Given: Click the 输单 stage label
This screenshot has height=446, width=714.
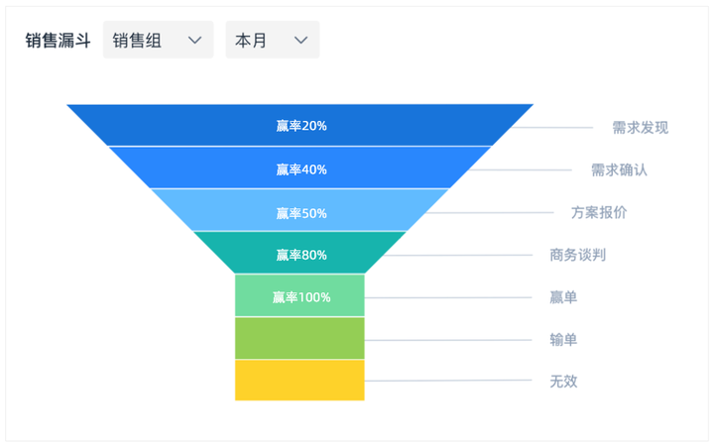Looking at the screenshot, I should 563,340.
